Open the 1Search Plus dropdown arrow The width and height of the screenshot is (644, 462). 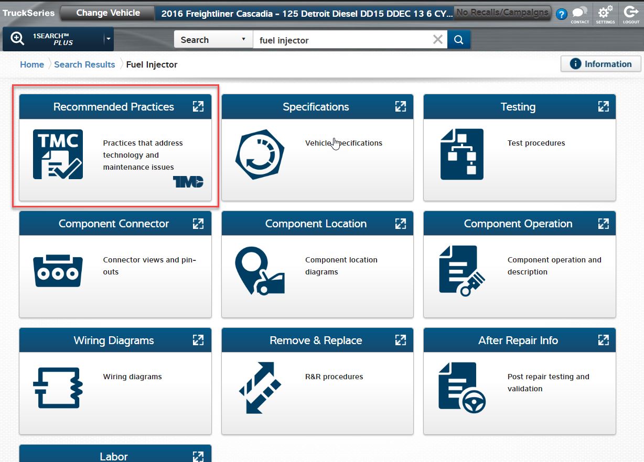108,39
